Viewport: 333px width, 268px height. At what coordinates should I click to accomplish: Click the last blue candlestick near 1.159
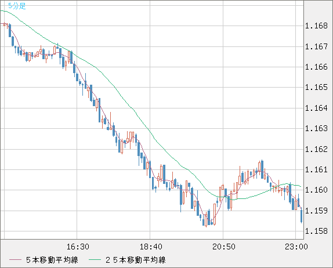[301, 216]
